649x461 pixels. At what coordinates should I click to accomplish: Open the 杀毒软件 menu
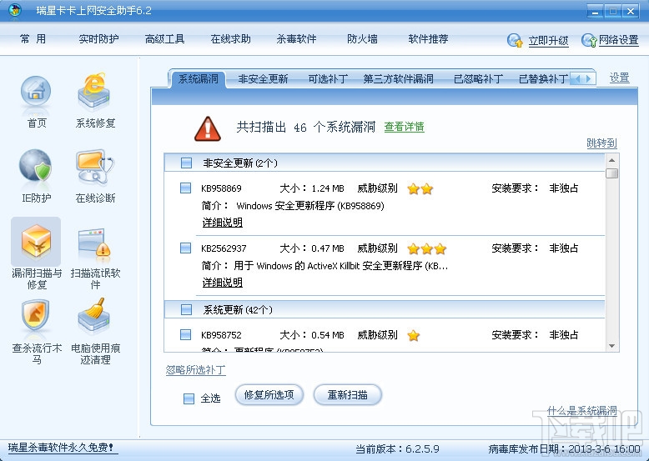pyautogui.click(x=296, y=39)
